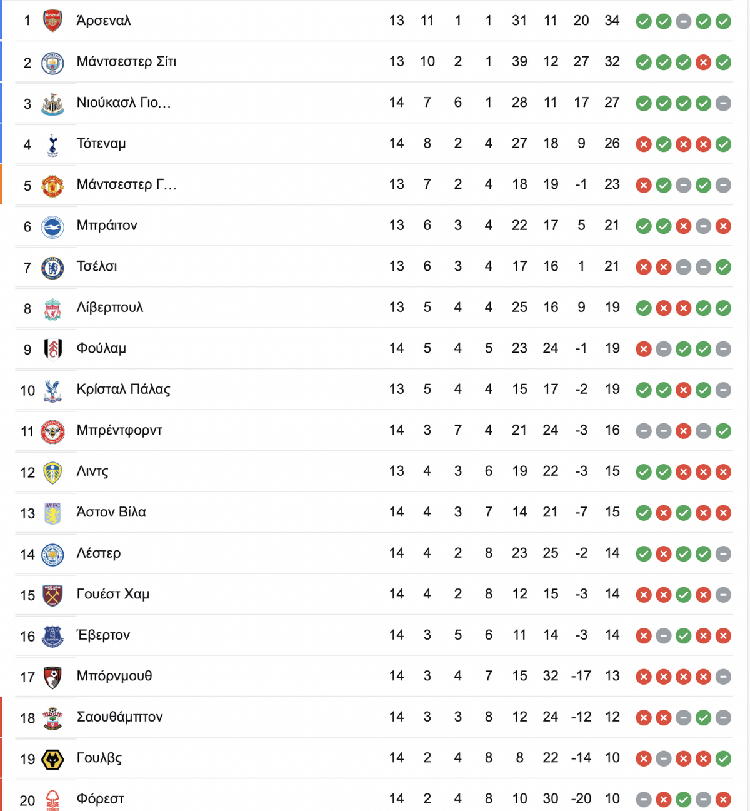Click the Fulham club crest
Image resolution: width=750 pixels, height=811 pixels.
pyautogui.click(x=52, y=350)
